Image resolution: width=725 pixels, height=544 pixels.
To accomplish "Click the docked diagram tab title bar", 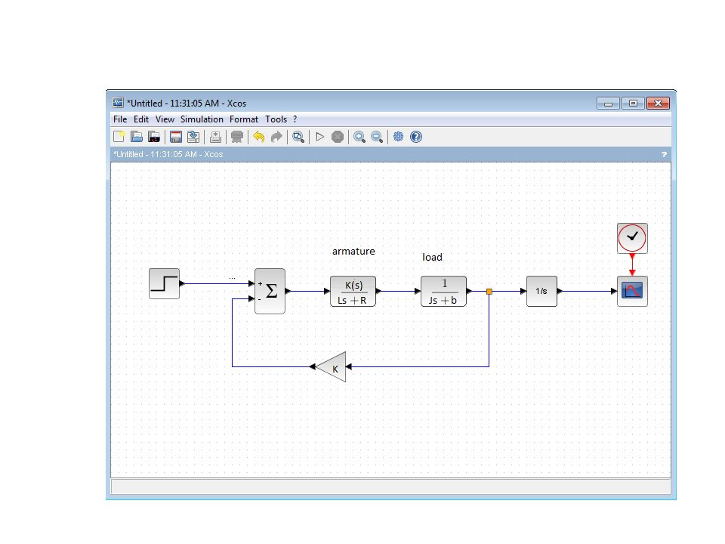I will [390, 154].
